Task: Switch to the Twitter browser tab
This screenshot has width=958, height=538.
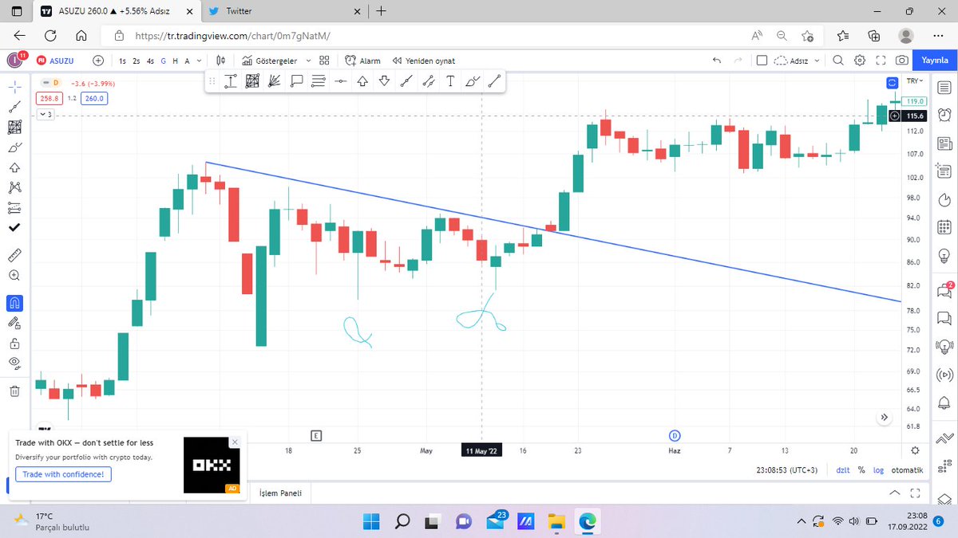Action: [x=239, y=11]
